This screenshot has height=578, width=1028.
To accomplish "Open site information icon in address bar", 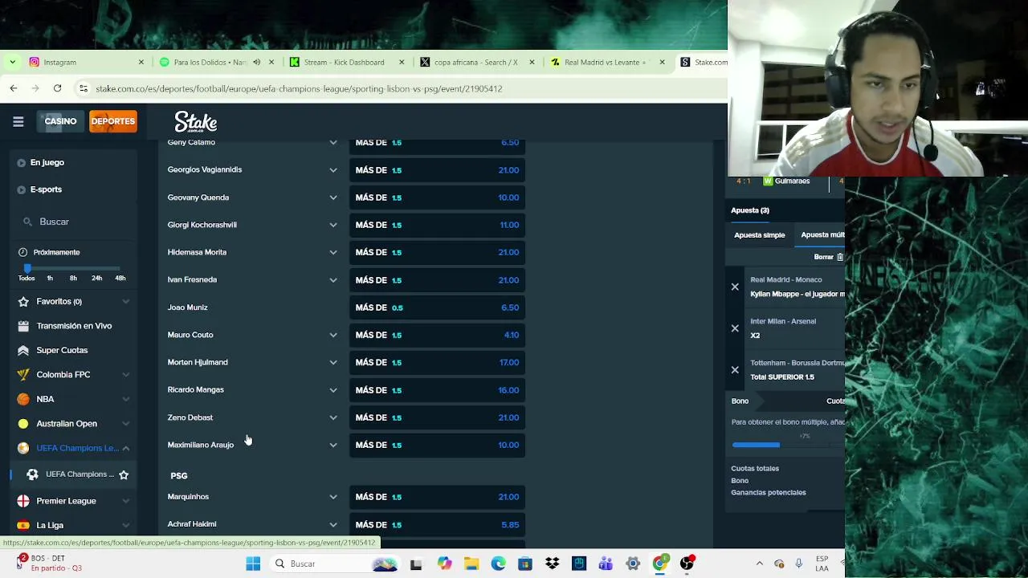I will click(84, 88).
